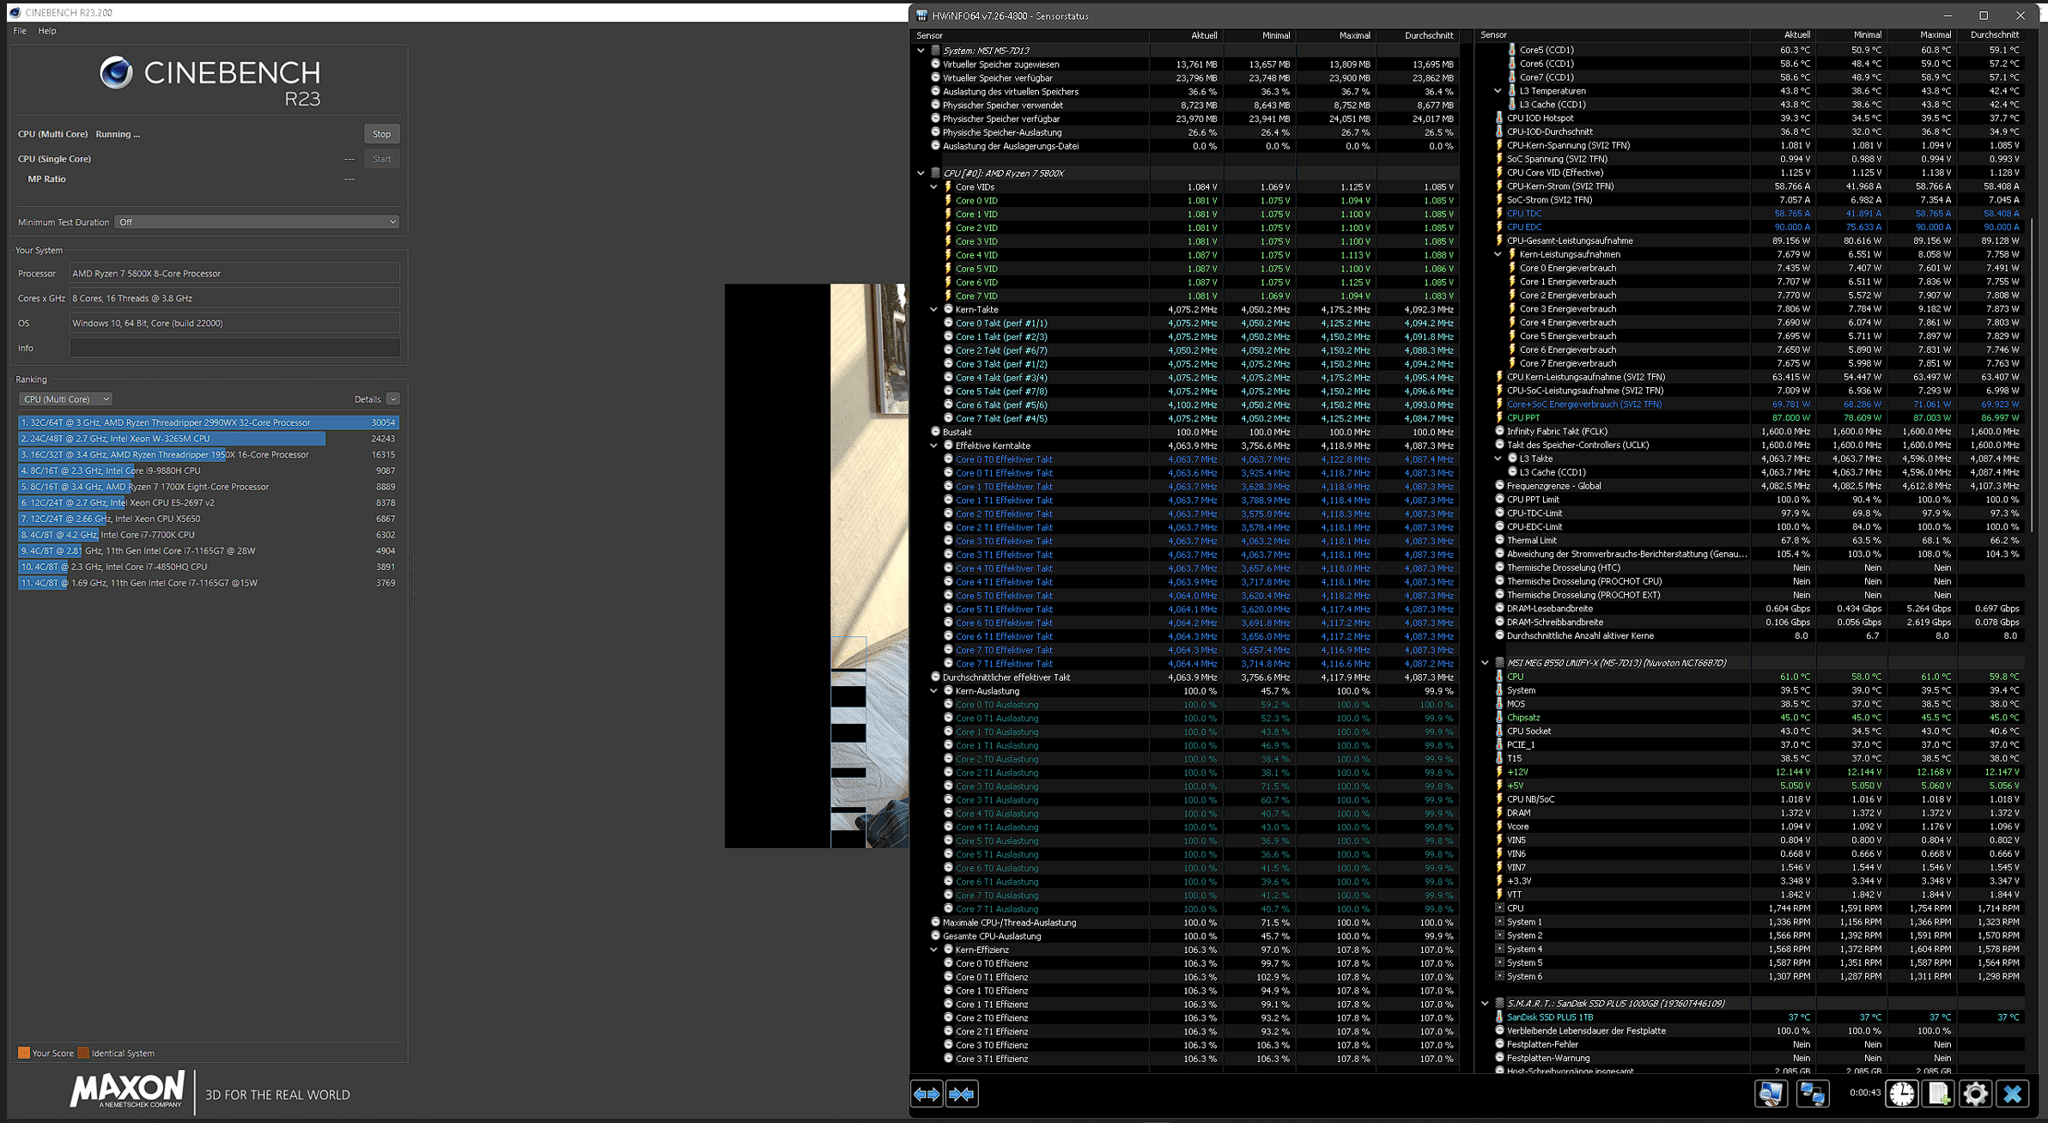Screen dimensions: 2048x1123
Task: Select ranking entry Intel Xeon W-3265M CPU
Action: (x=209, y=439)
